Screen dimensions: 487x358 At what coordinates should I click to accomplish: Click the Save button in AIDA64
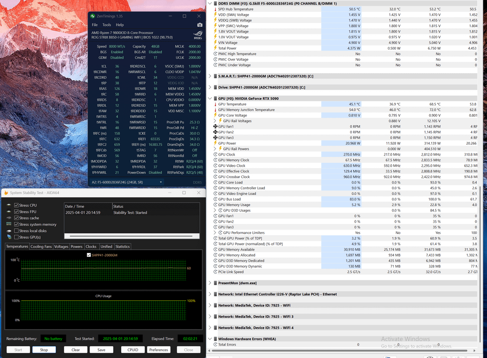101,350
